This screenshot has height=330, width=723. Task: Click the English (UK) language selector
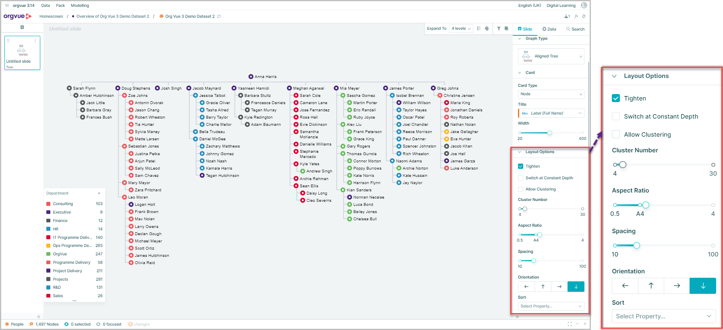530,6
